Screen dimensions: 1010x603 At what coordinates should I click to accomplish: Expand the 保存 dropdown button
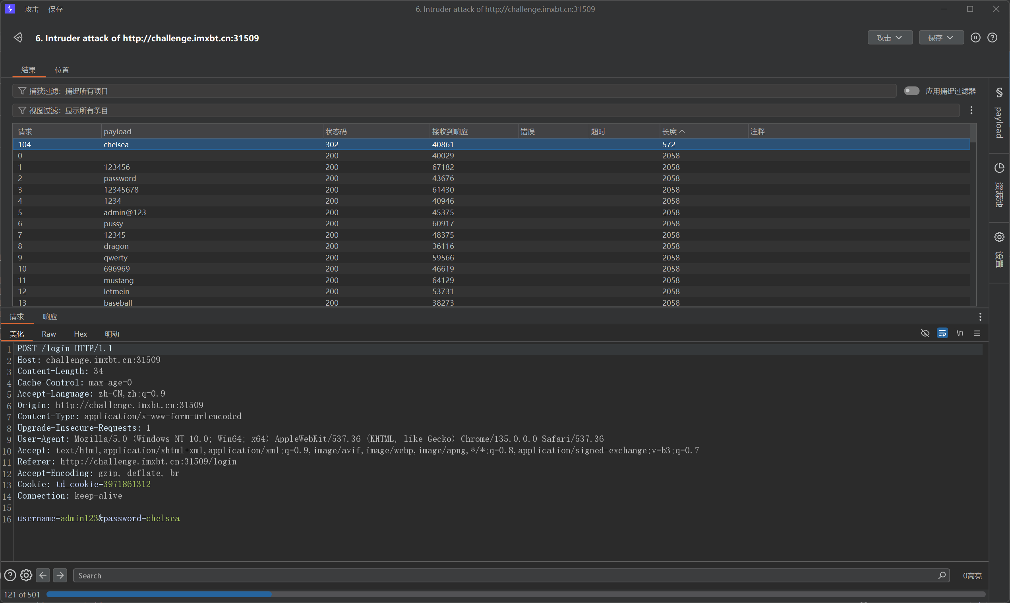click(x=941, y=37)
